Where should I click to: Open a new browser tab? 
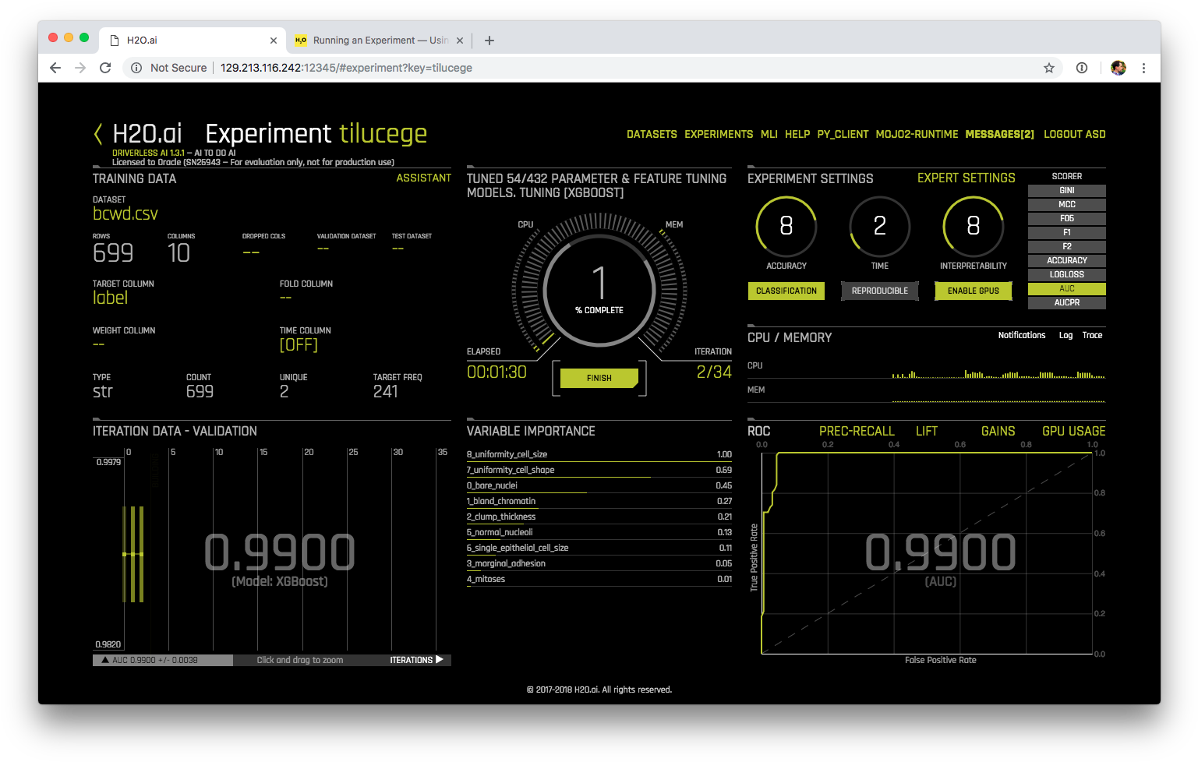[x=489, y=41]
